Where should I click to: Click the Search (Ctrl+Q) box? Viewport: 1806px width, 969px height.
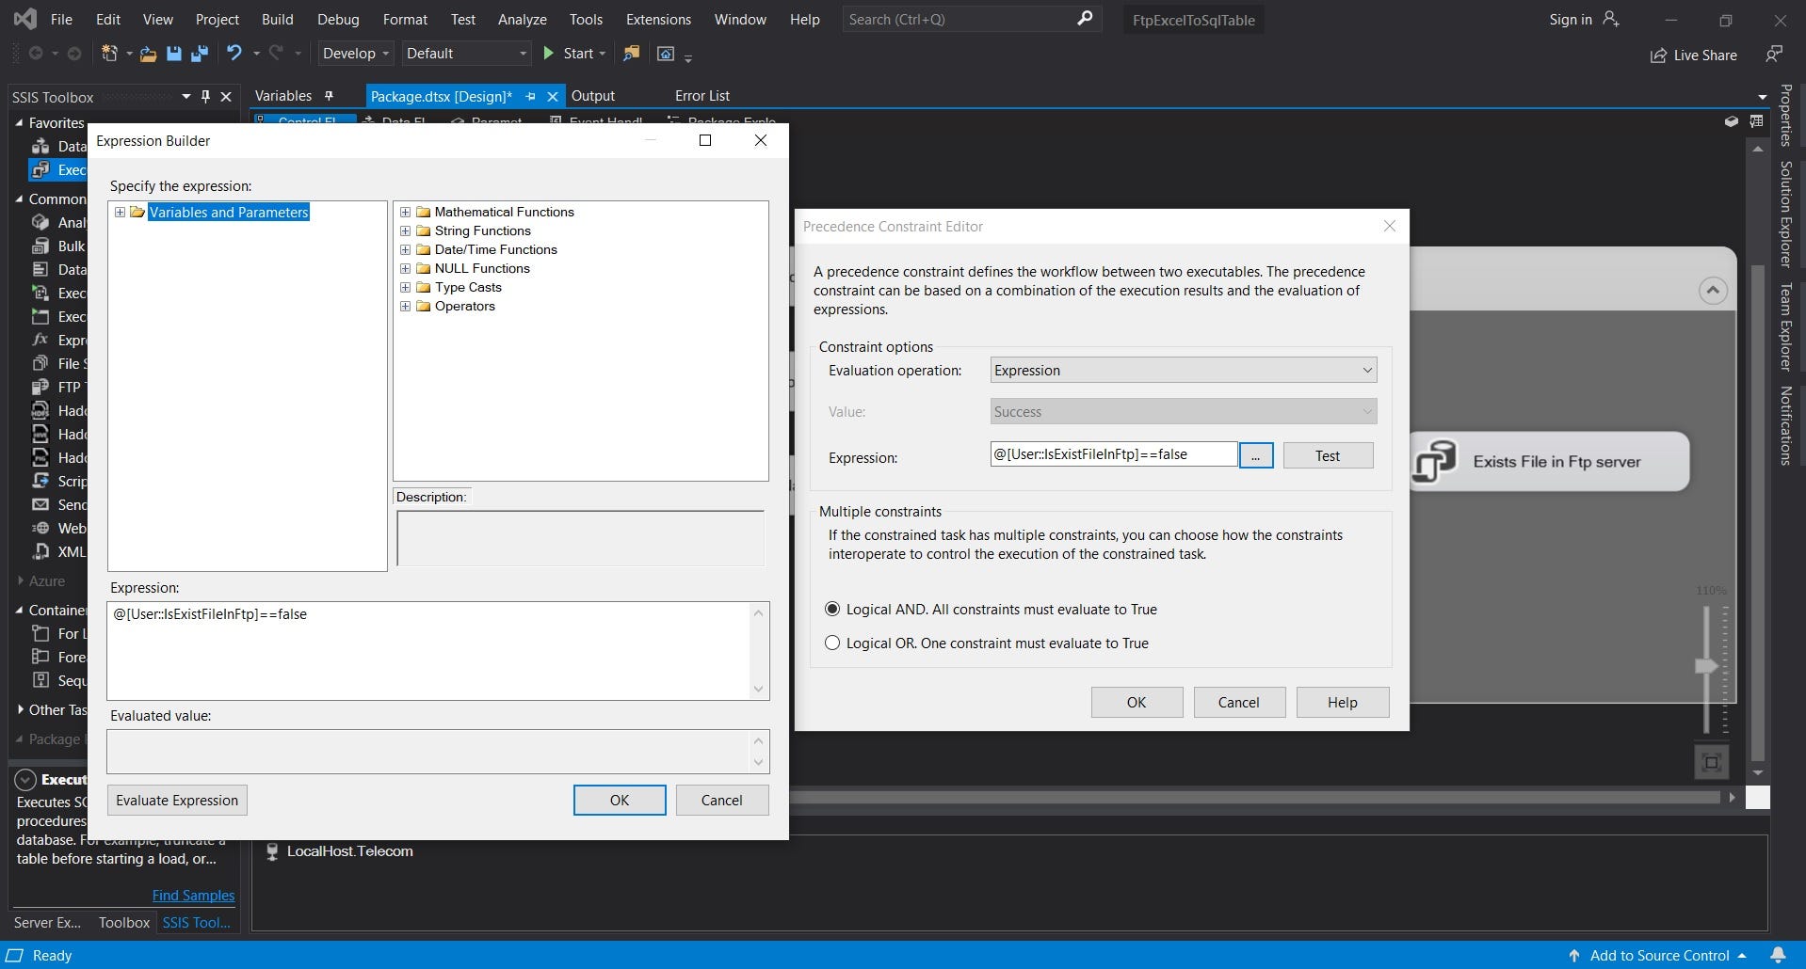[x=972, y=19]
